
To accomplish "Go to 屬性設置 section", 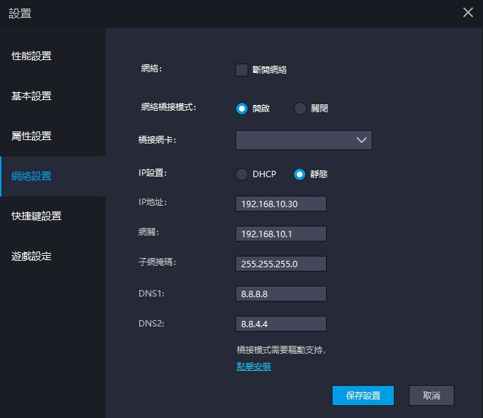I will [x=32, y=136].
